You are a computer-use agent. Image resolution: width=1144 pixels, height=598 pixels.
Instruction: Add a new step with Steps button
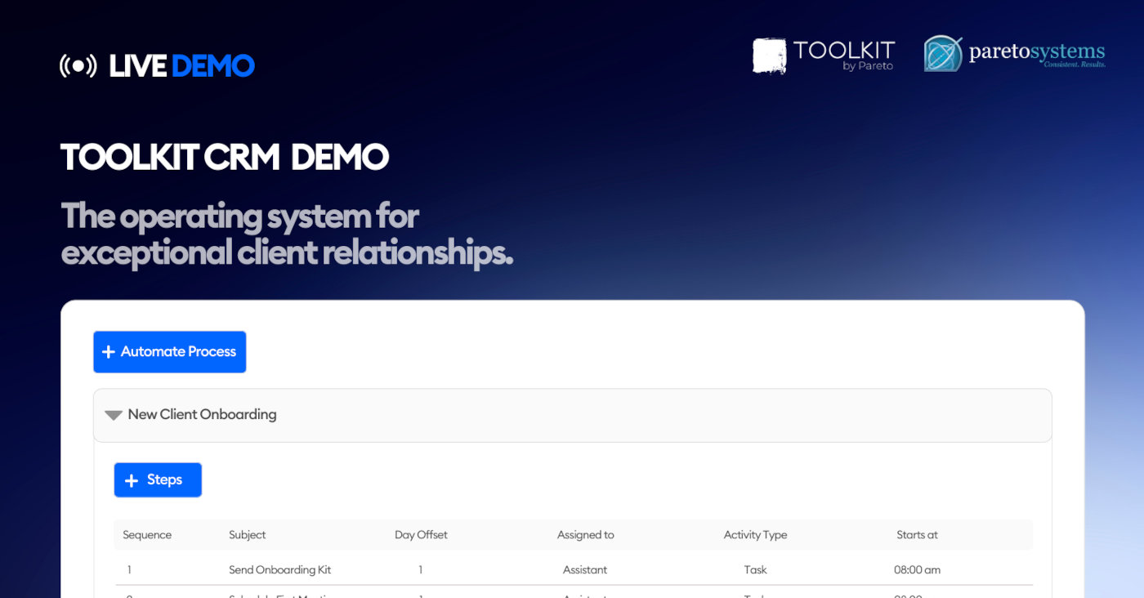click(158, 480)
